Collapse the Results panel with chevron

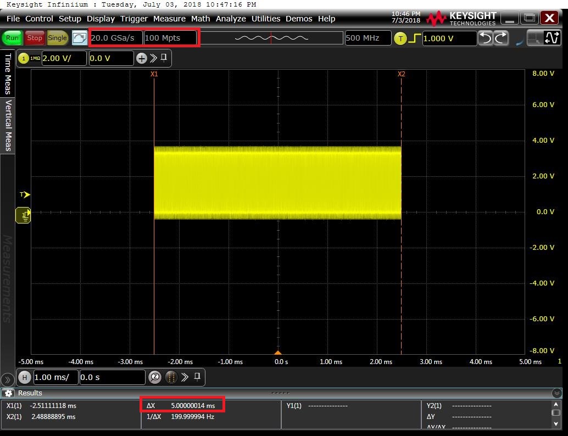coord(556,393)
